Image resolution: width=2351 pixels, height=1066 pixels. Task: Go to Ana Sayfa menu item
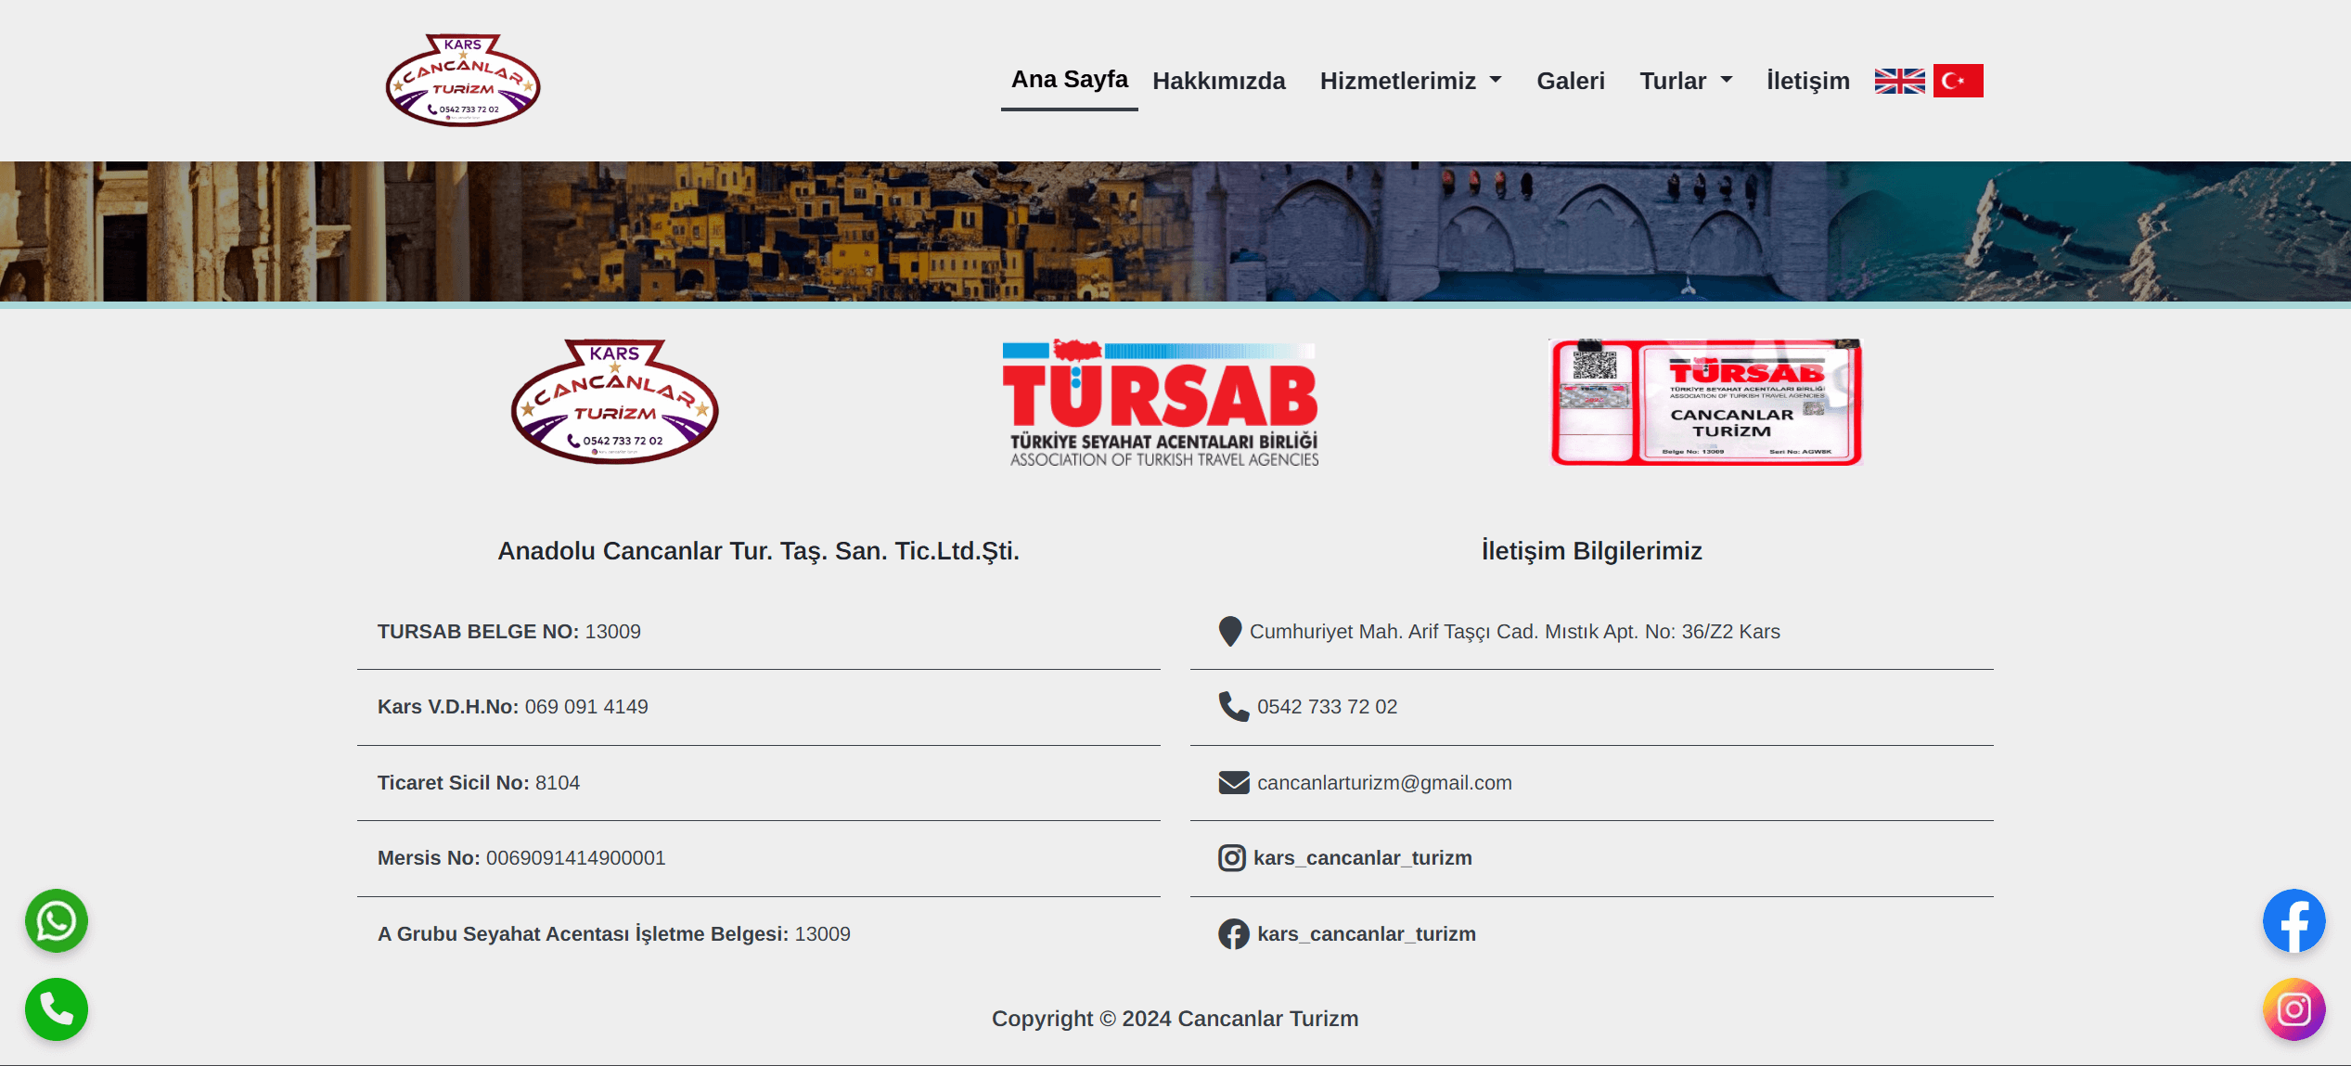[1069, 80]
